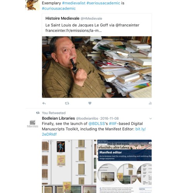Image resolution: width=174 pixels, height=193 pixels.
Task: Open Histoire Medievale quoted tweet header
Action: pos(74,19)
